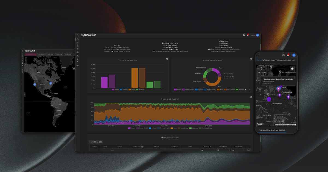
Task: Click the bell icon in the dashboard sidebar
Action: point(78,59)
